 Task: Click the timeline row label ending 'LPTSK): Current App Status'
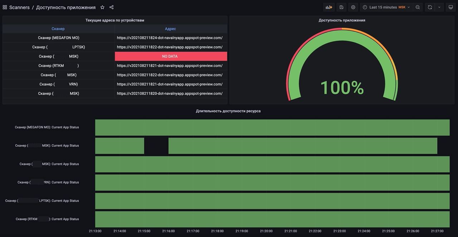(x=42, y=201)
